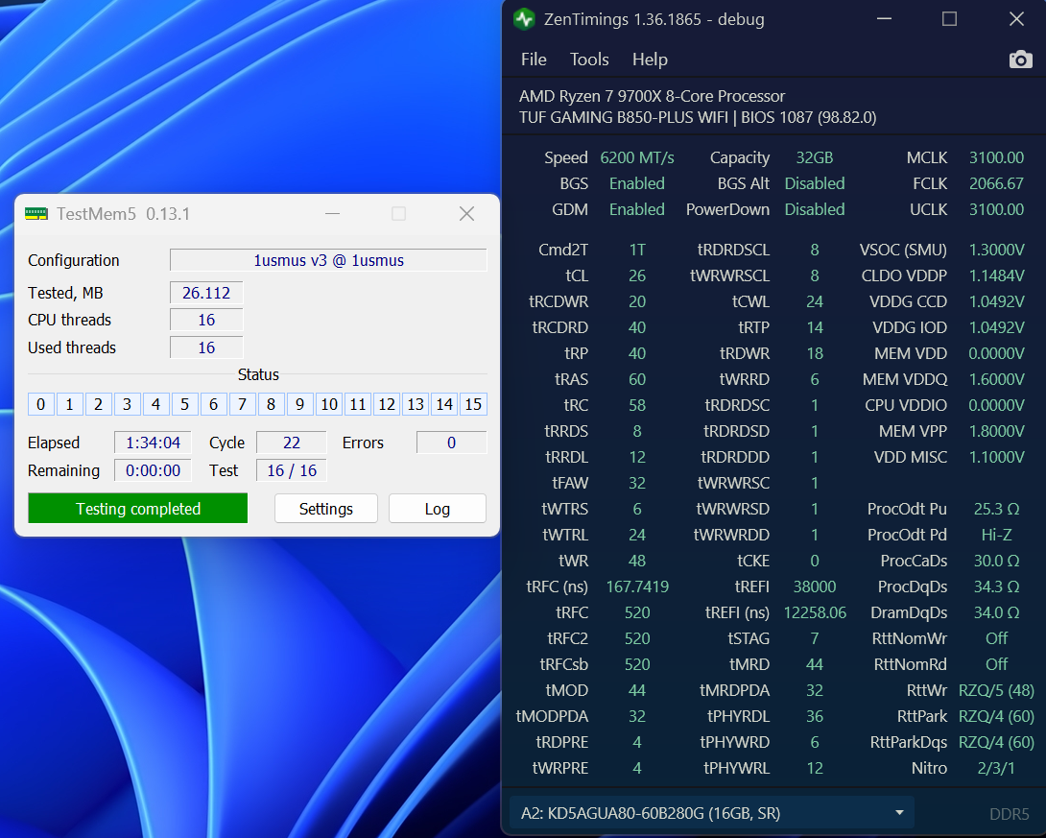Click the Nitro value 2/3/1
Image resolution: width=1046 pixels, height=838 pixels.
click(x=996, y=768)
